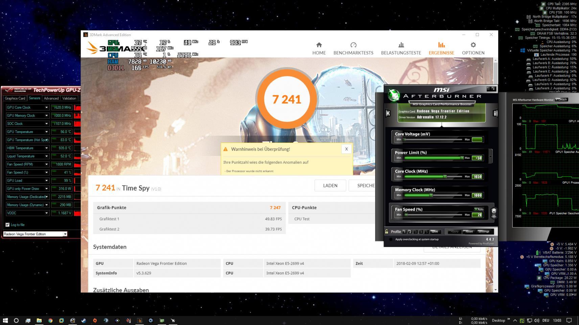Open OPTIONEN gear in 3DMark
Screen dimensions: 579x325
pyautogui.click(x=473, y=49)
